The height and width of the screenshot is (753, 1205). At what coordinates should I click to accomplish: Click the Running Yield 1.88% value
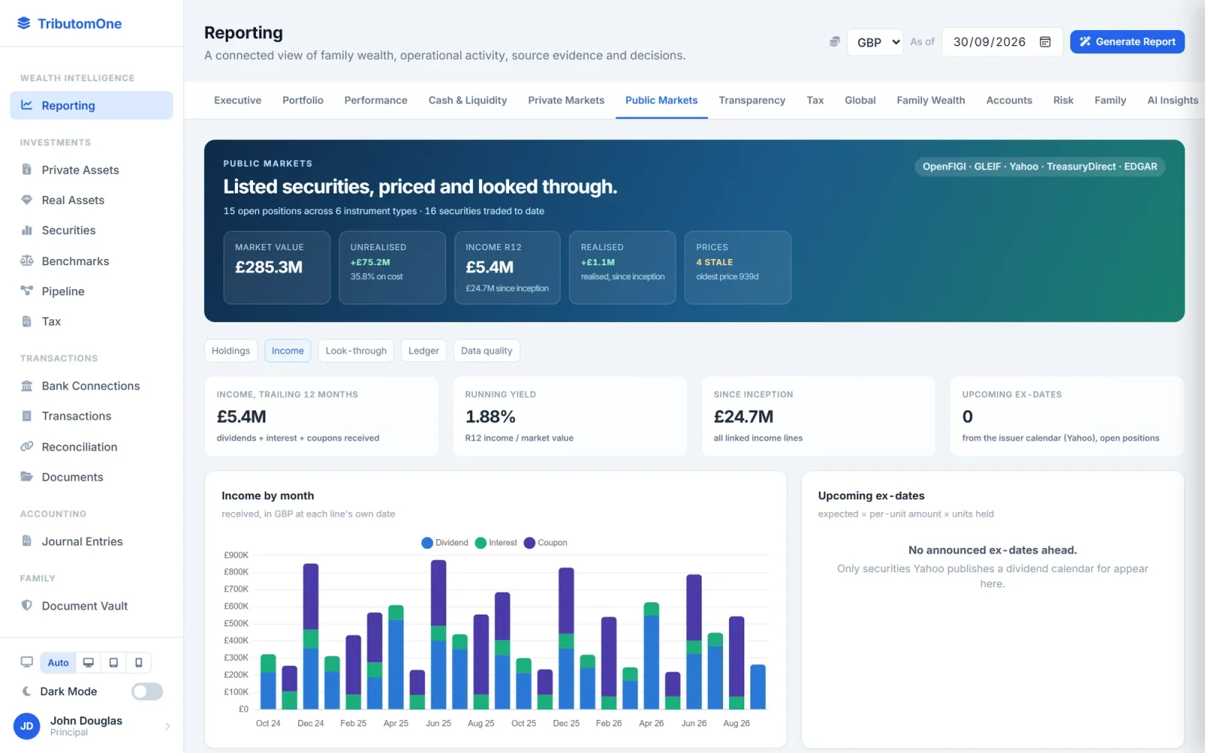coord(490,416)
